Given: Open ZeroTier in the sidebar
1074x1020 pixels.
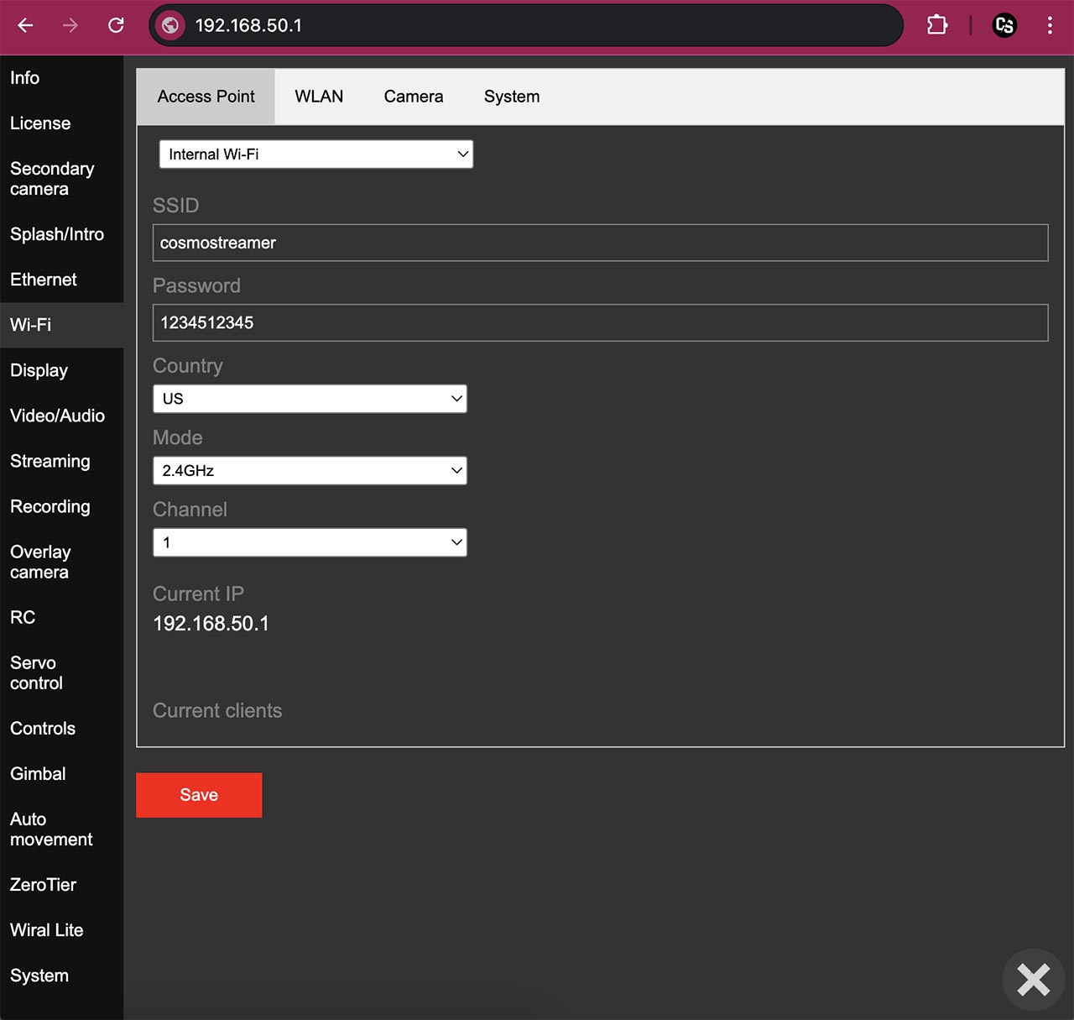Looking at the screenshot, I should coord(61,884).
